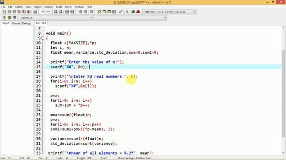This screenshot has height=160, width=286.
Task: Click the Insert snippet icon in second toolbar row
Action: click(4, 18)
